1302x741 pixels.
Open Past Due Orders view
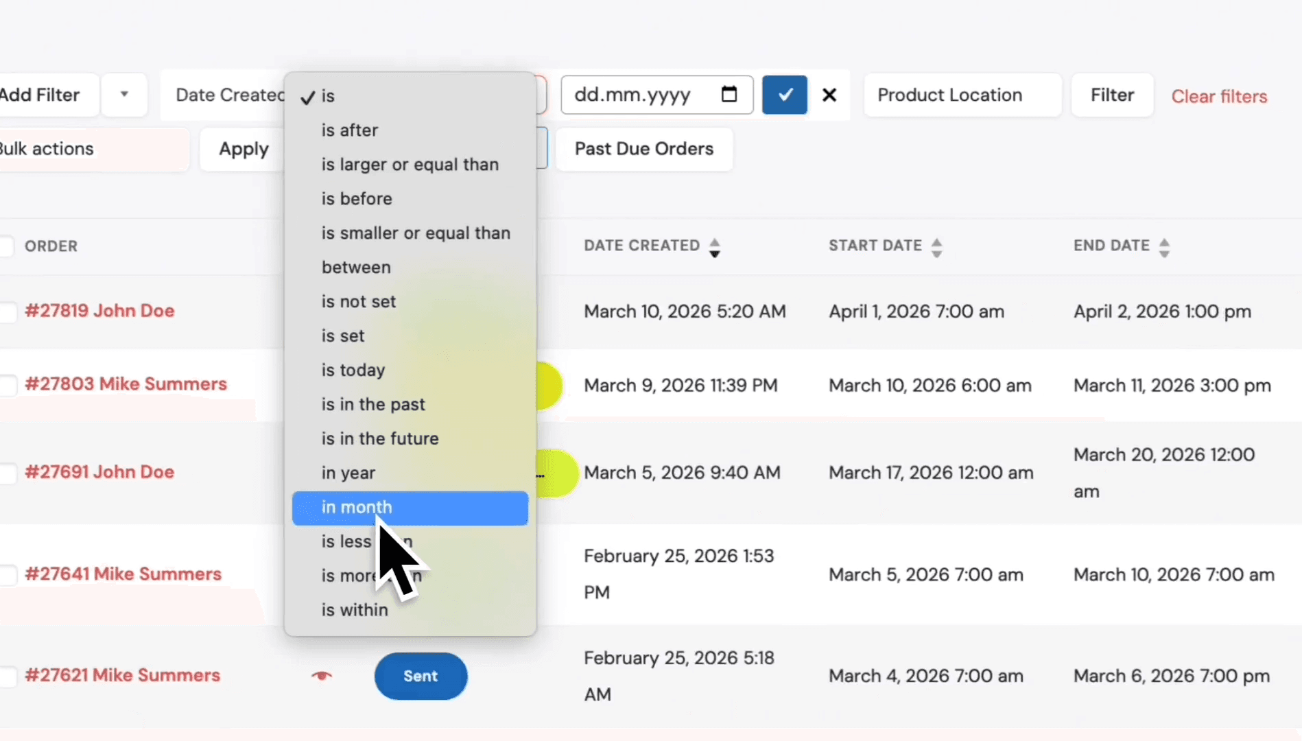644,149
